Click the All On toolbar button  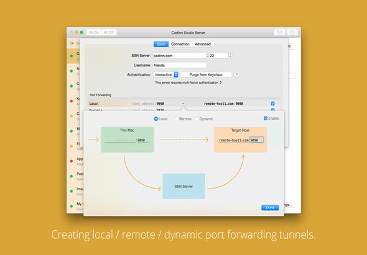click(94, 32)
